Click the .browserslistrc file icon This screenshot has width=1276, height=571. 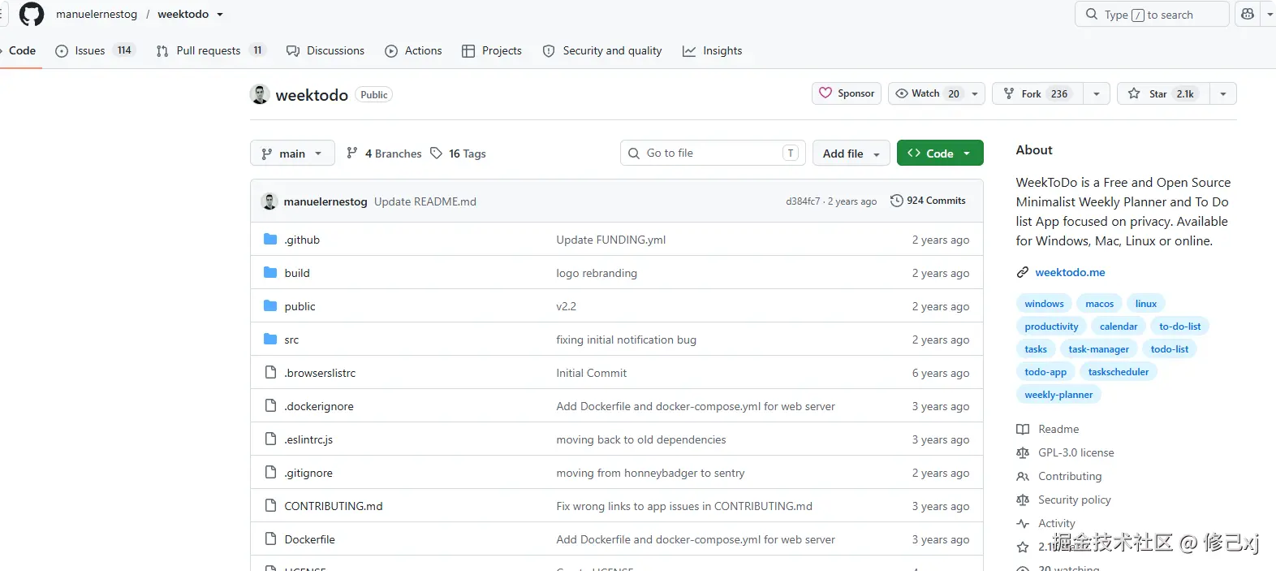coord(271,372)
